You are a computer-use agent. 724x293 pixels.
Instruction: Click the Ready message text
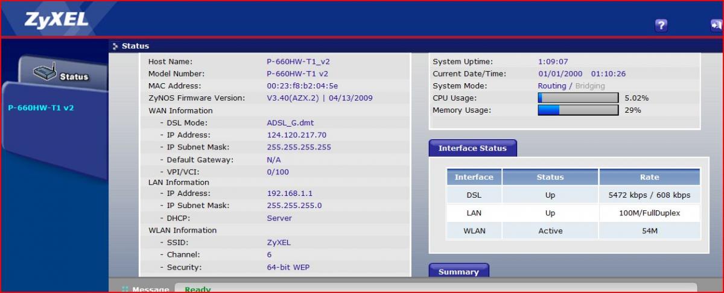click(198, 289)
